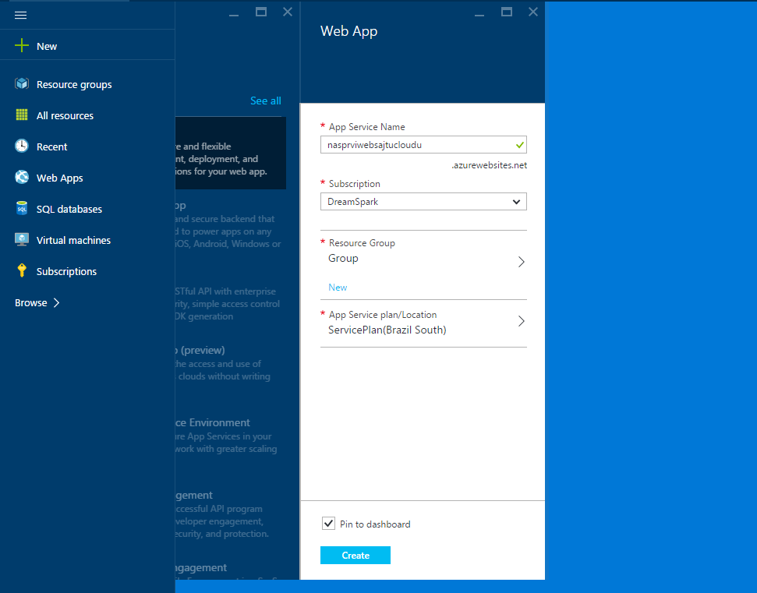
Task: Click the SQL databases icon
Action: (22, 208)
